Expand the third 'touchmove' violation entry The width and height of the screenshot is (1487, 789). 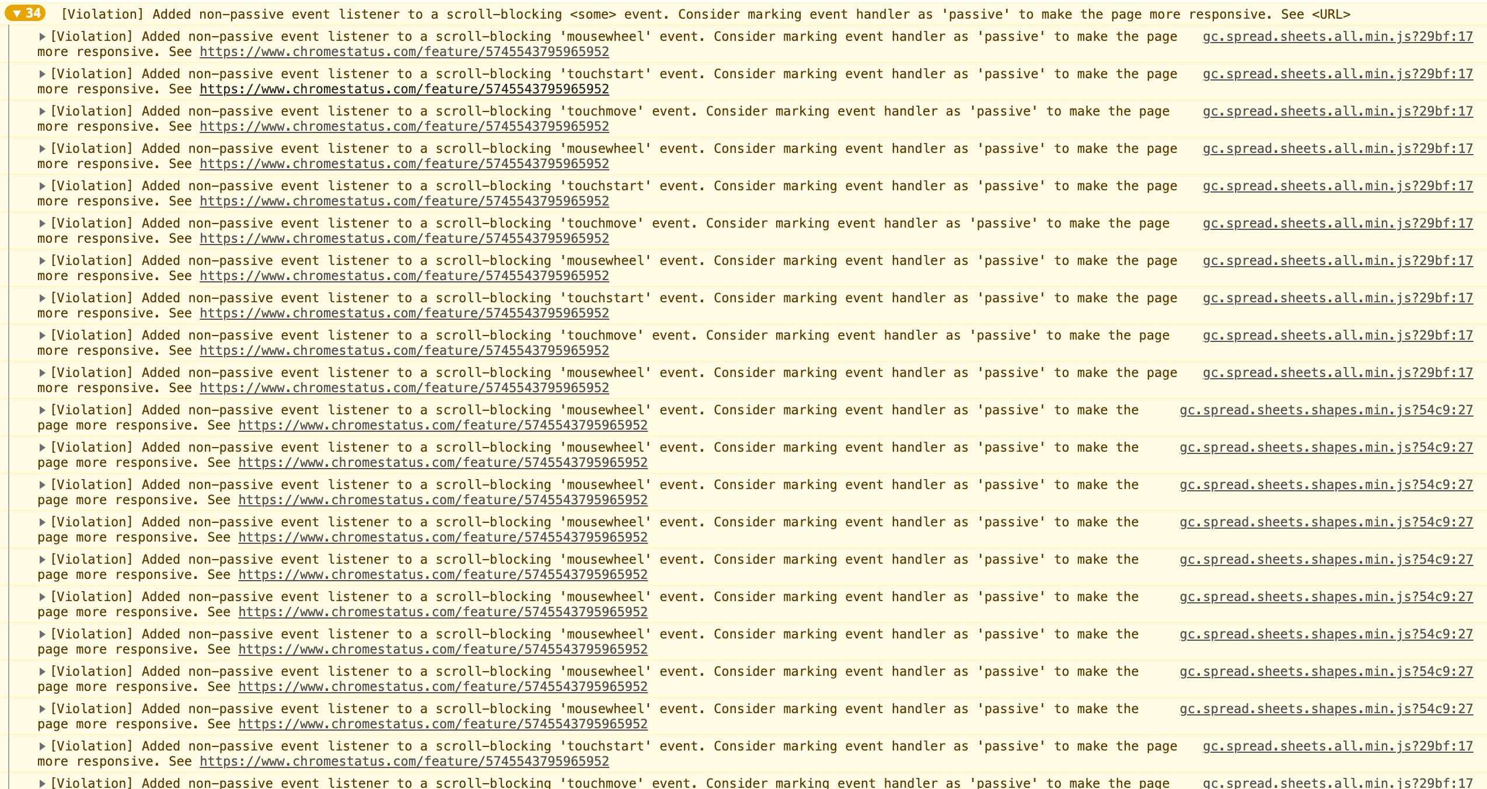[42, 336]
